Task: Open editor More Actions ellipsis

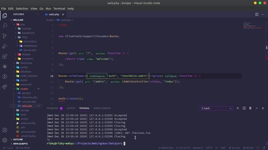Action: pyautogui.click(x=263, y=15)
